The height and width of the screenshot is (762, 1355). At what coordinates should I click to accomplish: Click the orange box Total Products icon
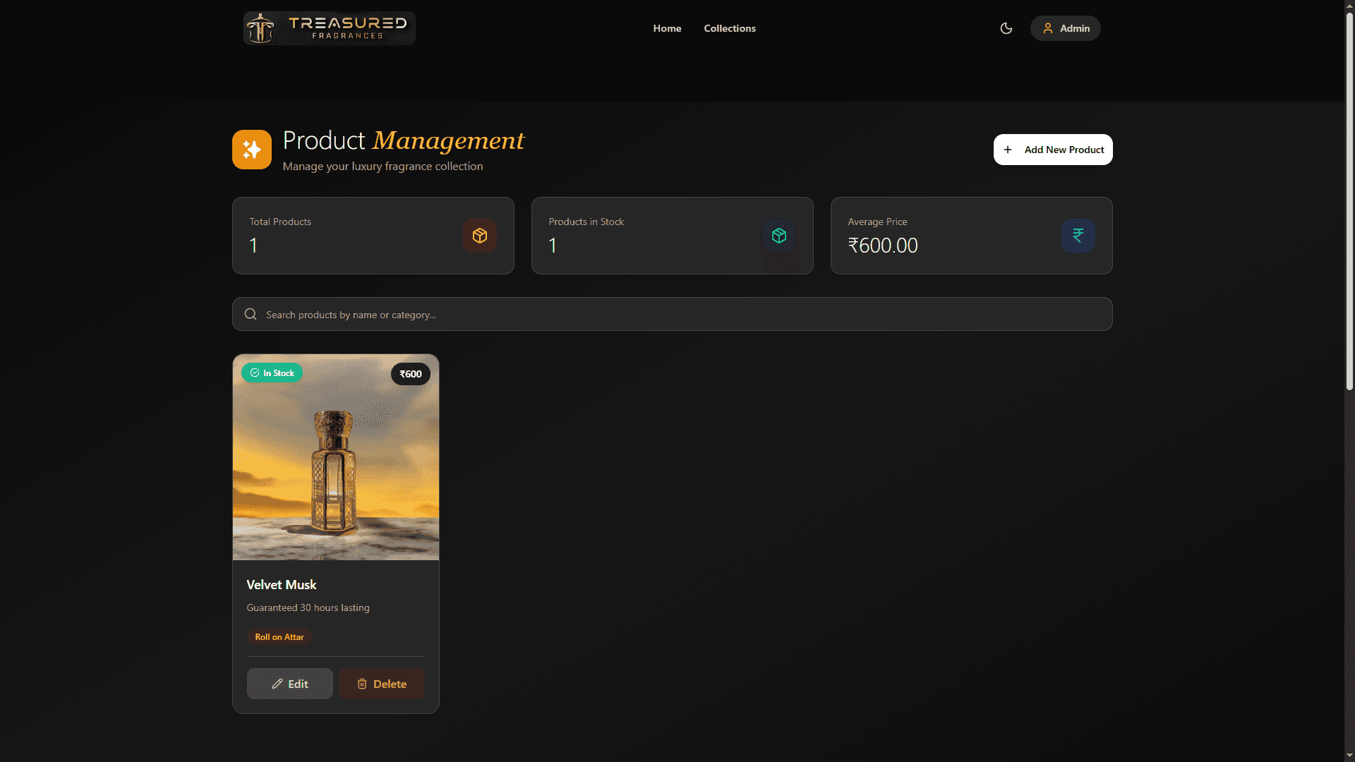(480, 236)
